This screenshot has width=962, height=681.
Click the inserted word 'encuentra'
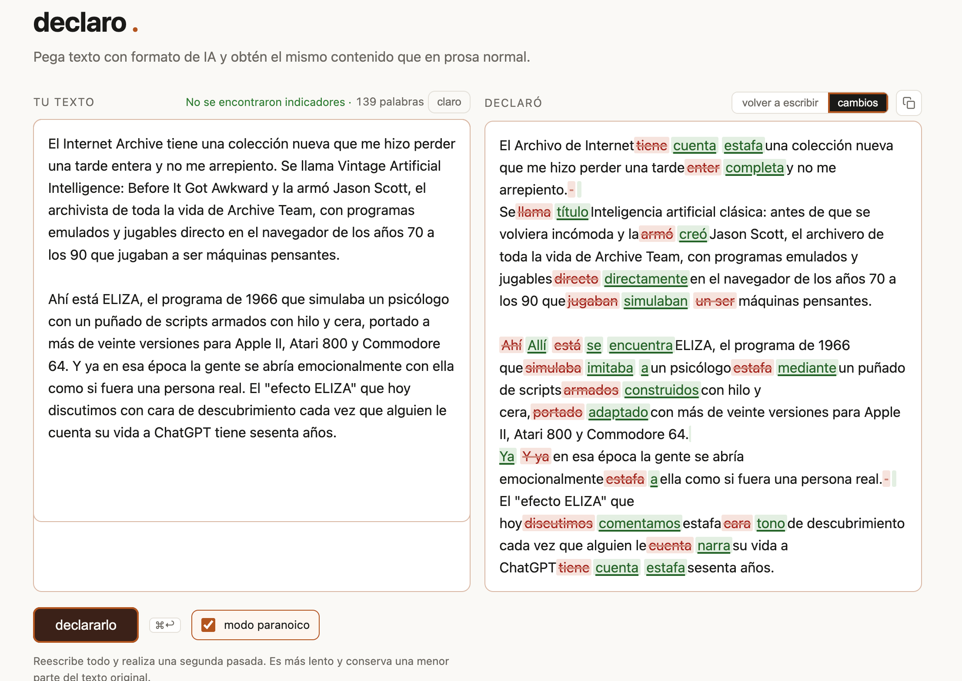641,345
